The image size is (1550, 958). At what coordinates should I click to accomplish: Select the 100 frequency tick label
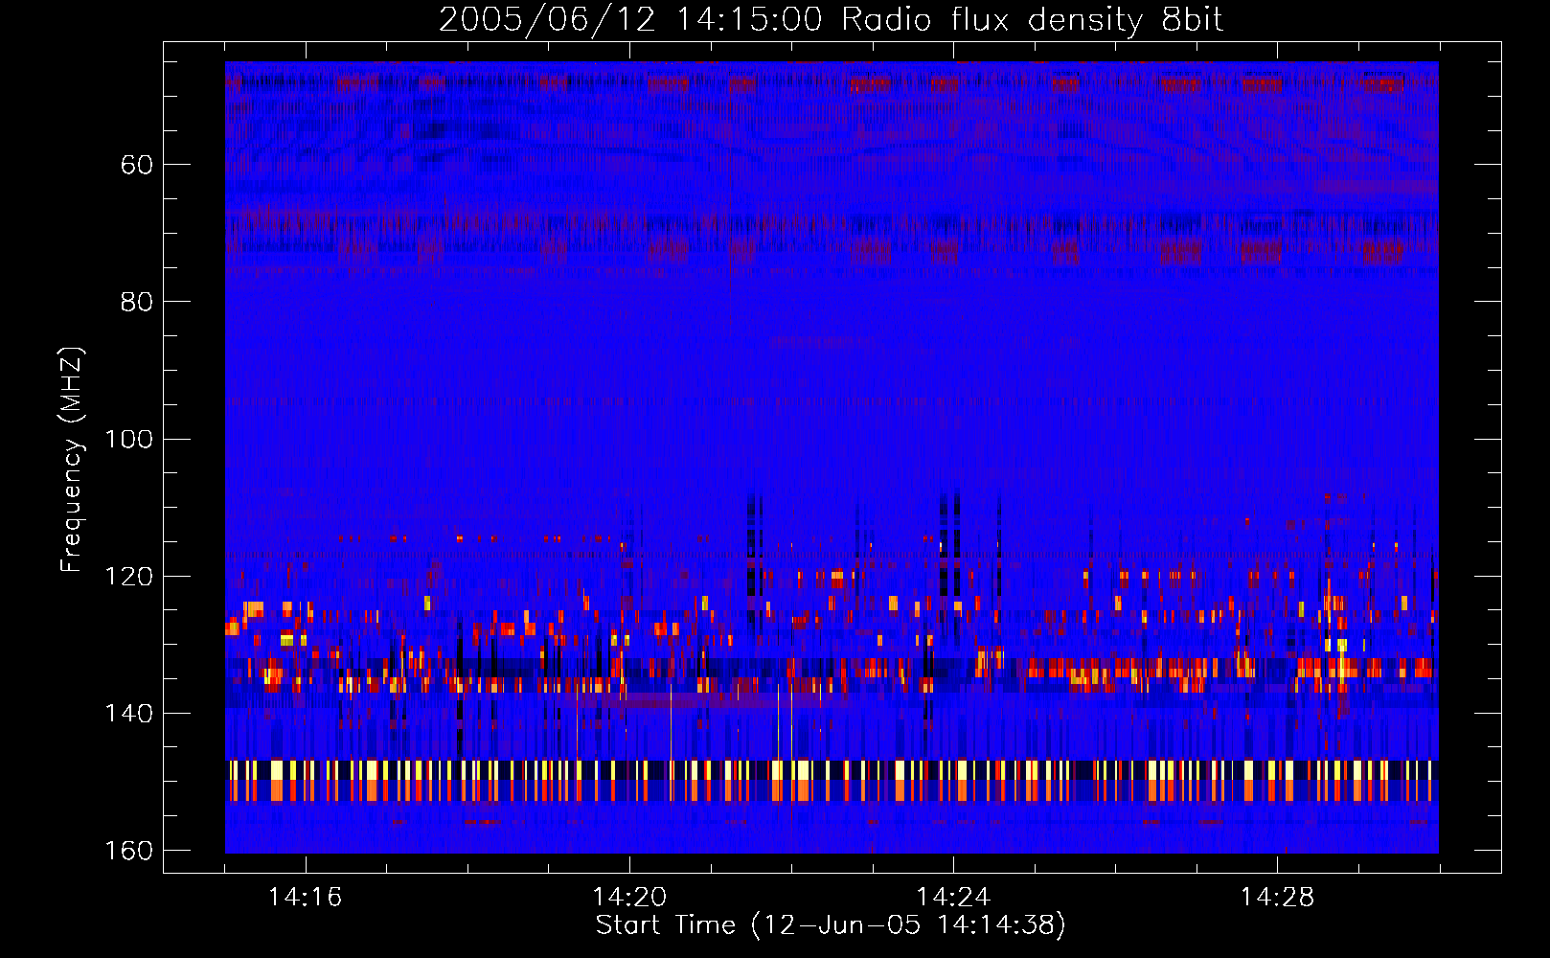click(128, 439)
